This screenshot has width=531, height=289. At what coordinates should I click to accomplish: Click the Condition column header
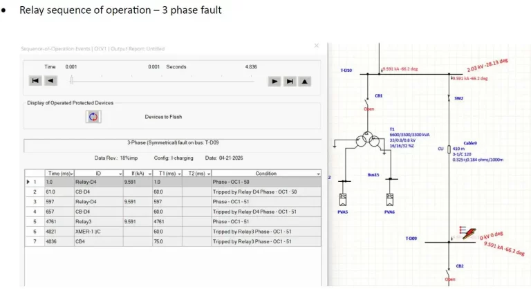point(266,174)
